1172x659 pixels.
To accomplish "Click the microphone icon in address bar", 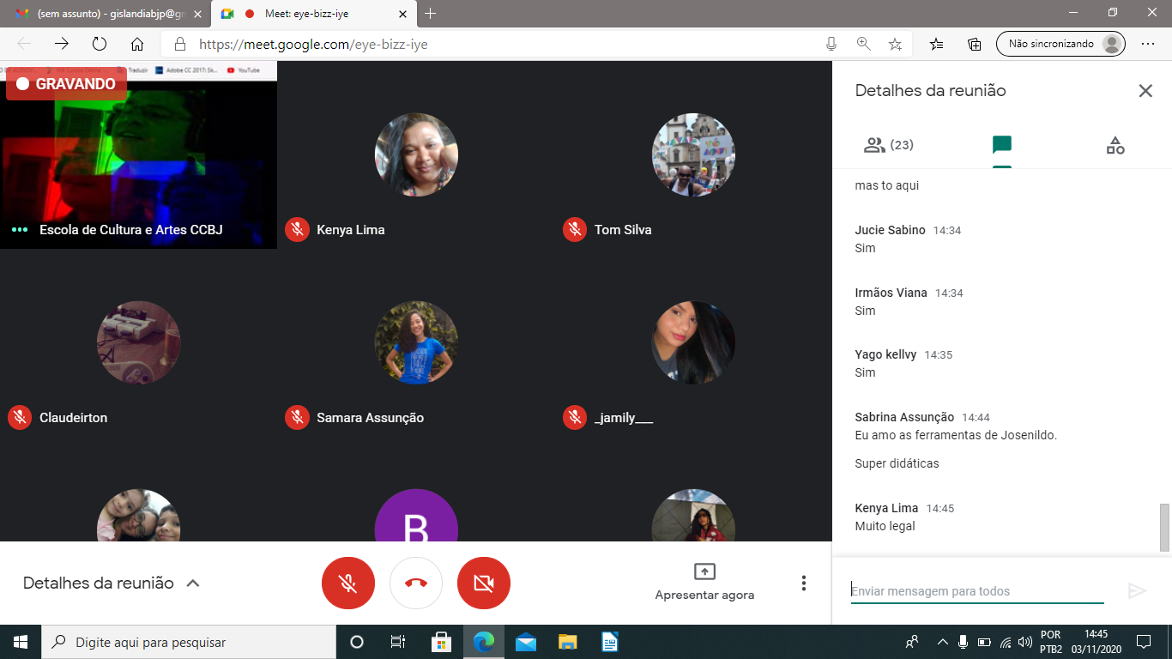I will 831,44.
